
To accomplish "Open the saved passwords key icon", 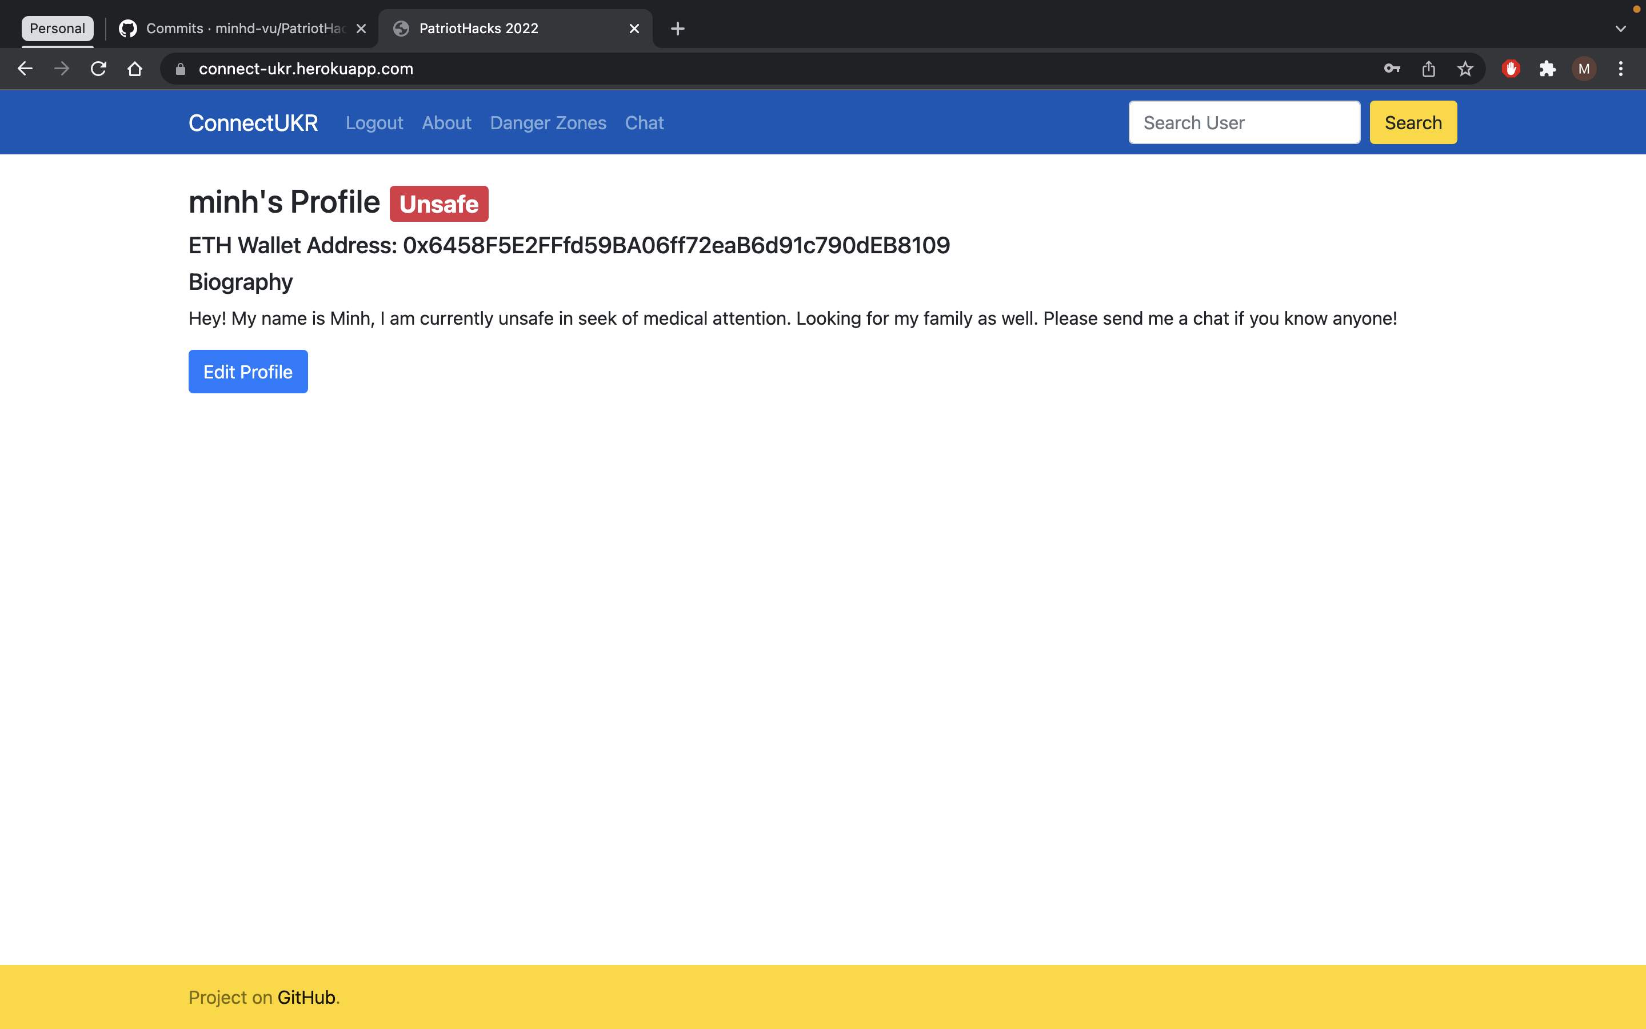I will [x=1392, y=69].
